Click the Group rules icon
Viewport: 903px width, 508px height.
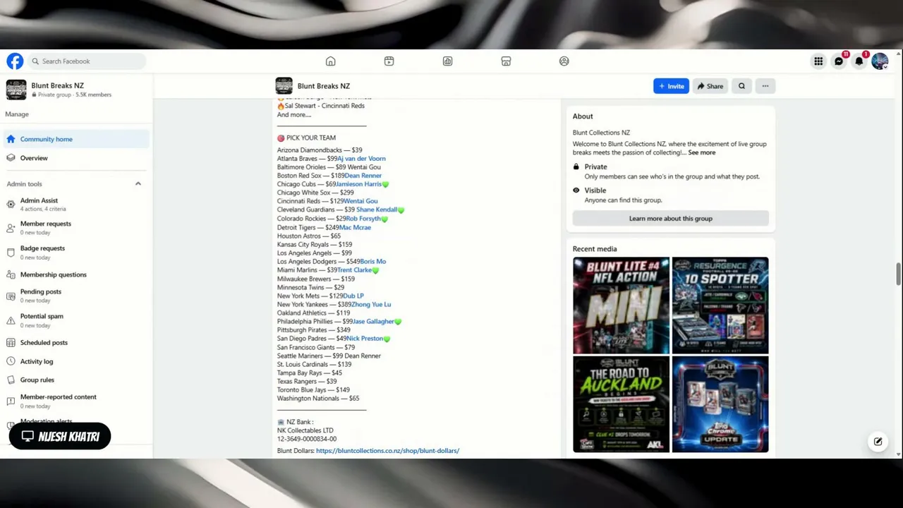pyautogui.click(x=11, y=380)
